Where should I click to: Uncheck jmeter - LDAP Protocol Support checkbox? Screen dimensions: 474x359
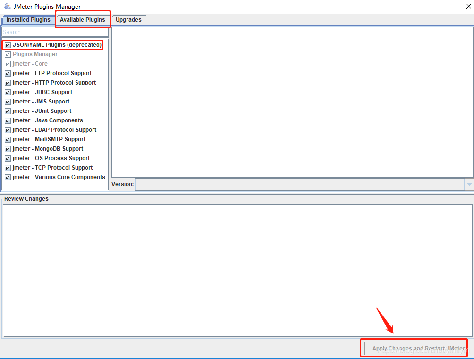tap(8, 130)
